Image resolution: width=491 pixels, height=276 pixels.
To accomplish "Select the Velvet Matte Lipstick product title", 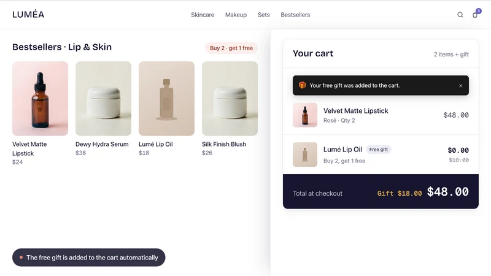I will (29, 148).
